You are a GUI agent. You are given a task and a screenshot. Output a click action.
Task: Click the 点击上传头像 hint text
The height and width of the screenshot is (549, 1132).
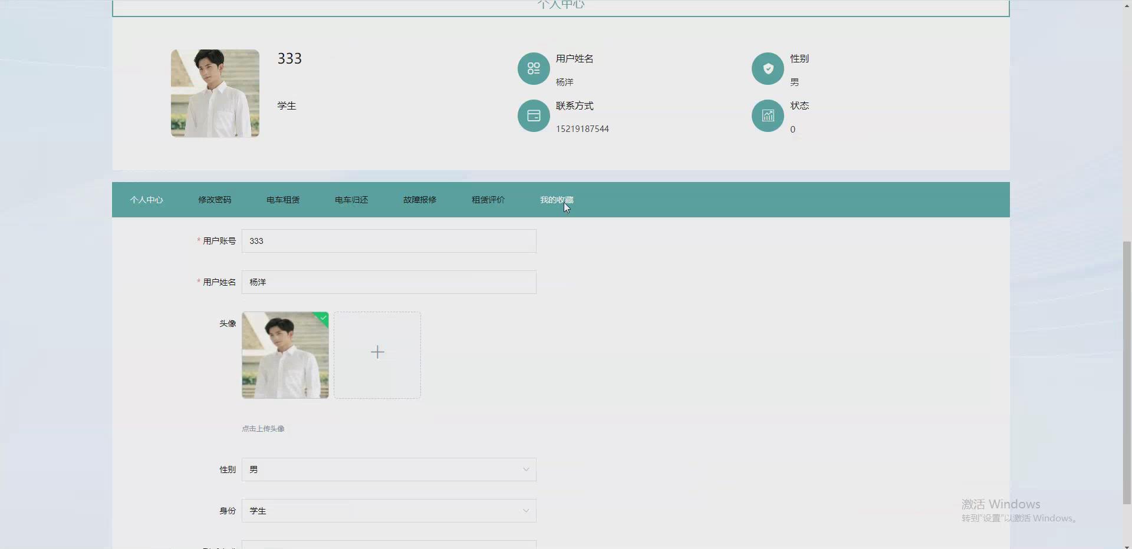[x=263, y=429]
